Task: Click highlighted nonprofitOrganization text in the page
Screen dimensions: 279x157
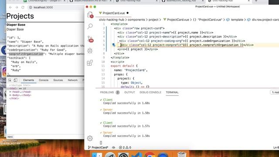Action: pyautogui.click(x=26, y=54)
